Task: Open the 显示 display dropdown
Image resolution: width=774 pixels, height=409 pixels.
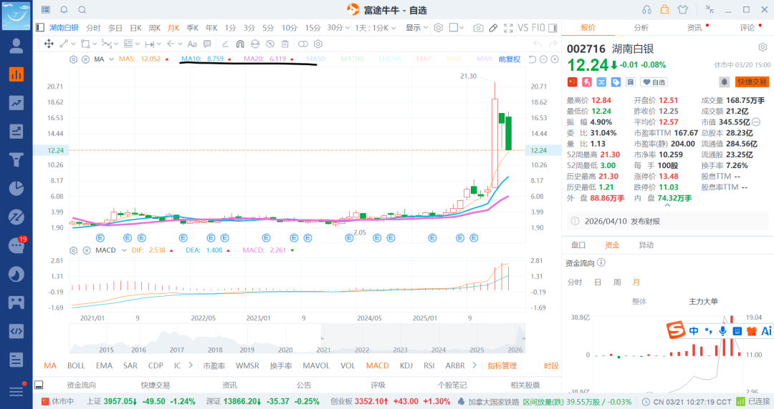Action: tap(416, 28)
